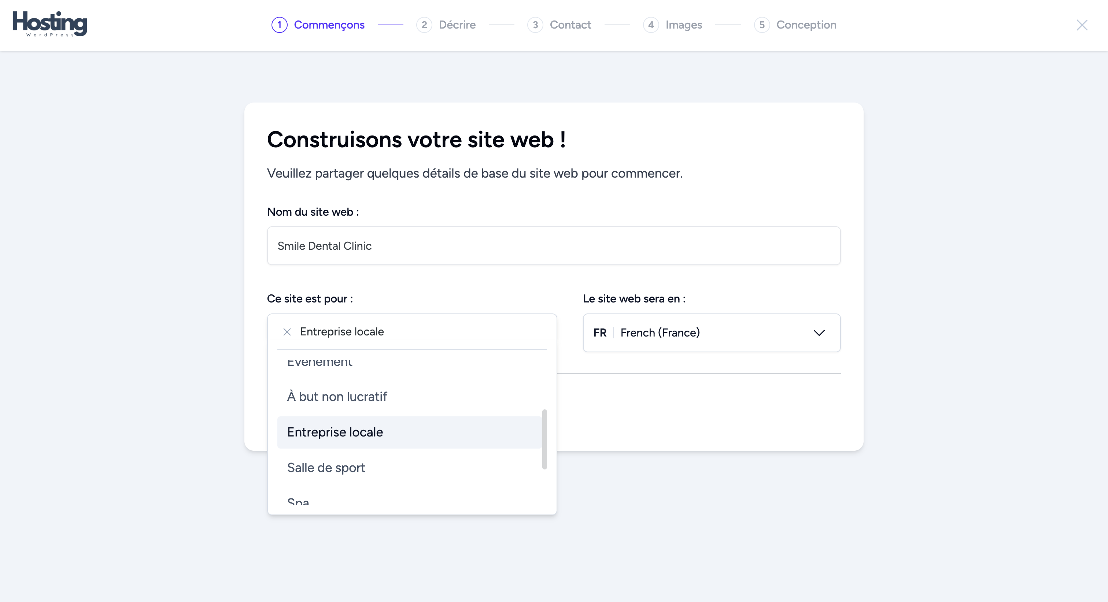This screenshot has height=602, width=1108.
Task: Close the website builder wizard
Action: (x=1082, y=25)
